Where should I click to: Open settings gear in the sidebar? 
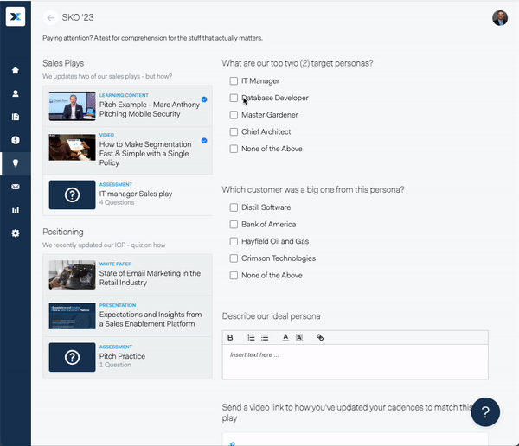16,233
